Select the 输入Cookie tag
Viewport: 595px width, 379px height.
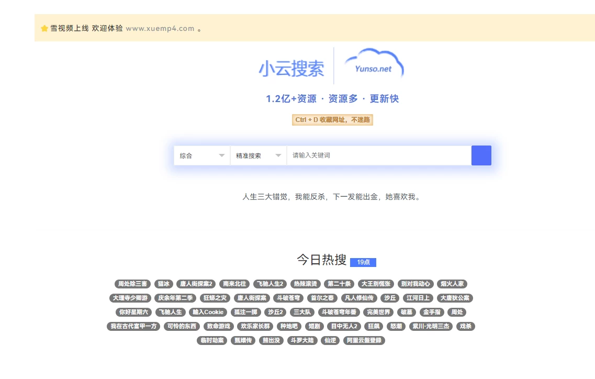pyautogui.click(x=208, y=312)
